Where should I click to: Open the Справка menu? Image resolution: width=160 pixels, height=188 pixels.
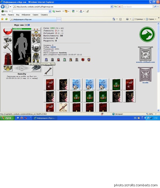44,15
